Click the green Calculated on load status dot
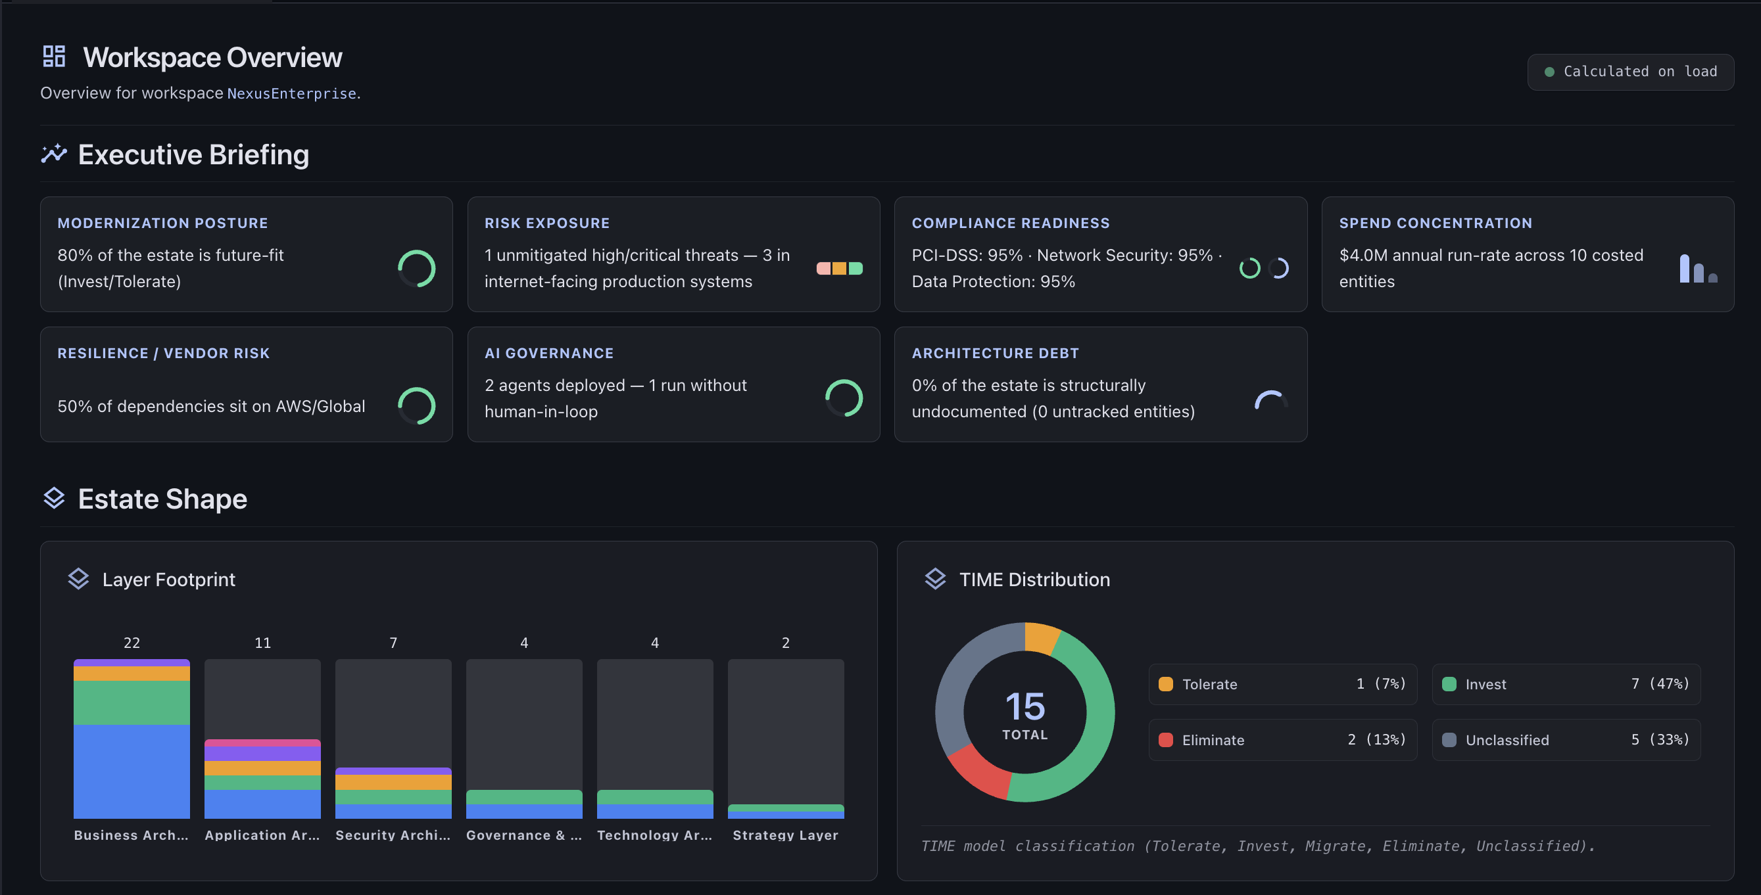 pos(1550,72)
